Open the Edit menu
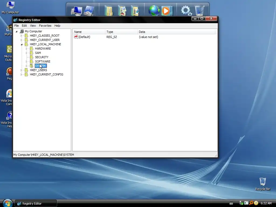The image size is (276, 207). [24, 26]
